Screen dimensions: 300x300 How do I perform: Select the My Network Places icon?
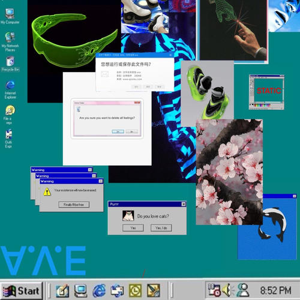click(10, 41)
